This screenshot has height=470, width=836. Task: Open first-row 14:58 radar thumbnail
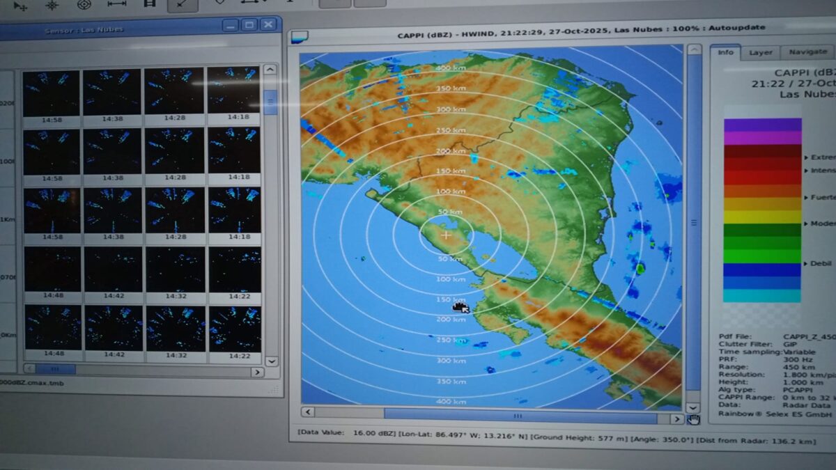(x=52, y=92)
